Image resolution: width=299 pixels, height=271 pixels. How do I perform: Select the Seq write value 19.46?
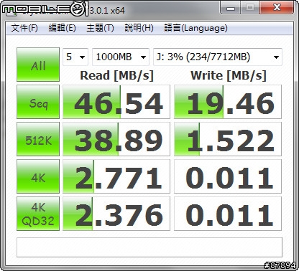click(x=228, y=102)
